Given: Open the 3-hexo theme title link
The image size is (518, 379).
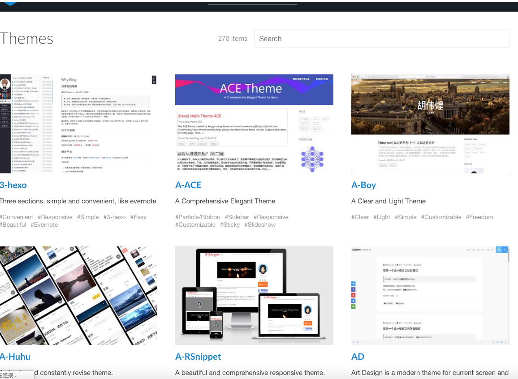Looking at the screenshot, I should [x=13, y=185].
